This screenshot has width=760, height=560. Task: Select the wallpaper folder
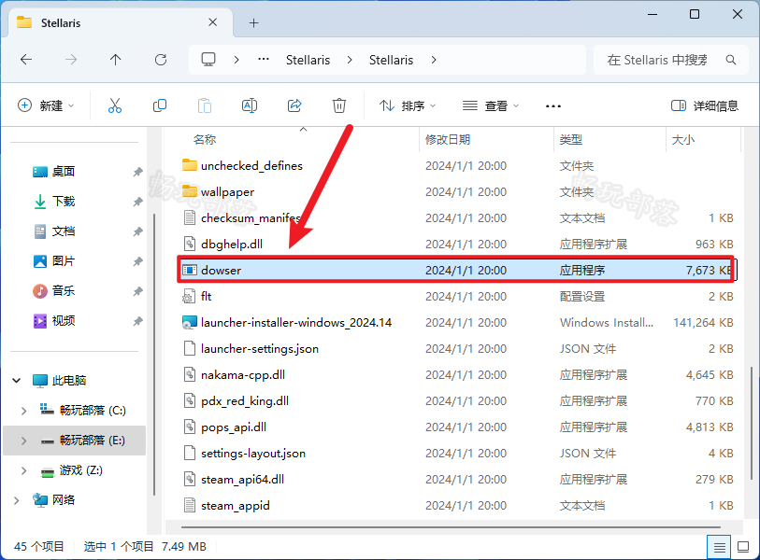[x=227, y=192]
